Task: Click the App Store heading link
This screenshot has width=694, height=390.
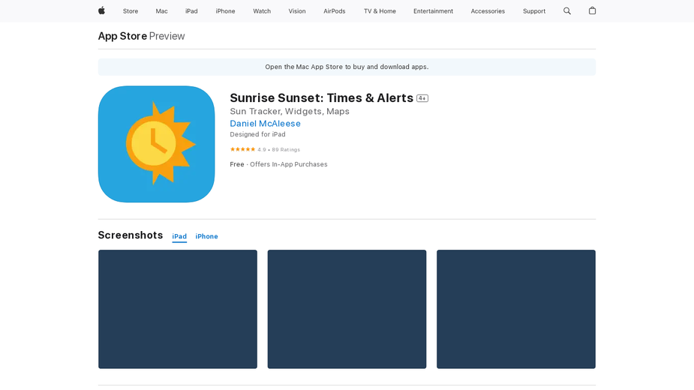Action: (122, 36)
